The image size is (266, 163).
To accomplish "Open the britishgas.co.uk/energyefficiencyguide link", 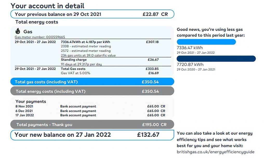I will pos(215,152).
